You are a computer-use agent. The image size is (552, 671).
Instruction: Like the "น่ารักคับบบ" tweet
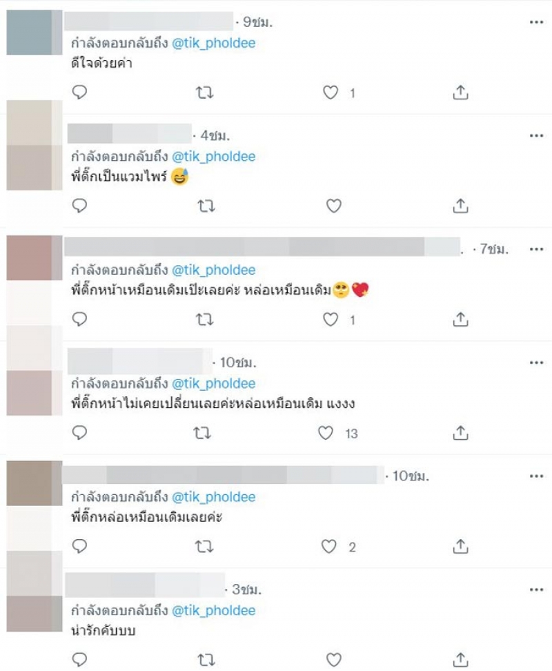pyautogui.click(x=333, y=660)
